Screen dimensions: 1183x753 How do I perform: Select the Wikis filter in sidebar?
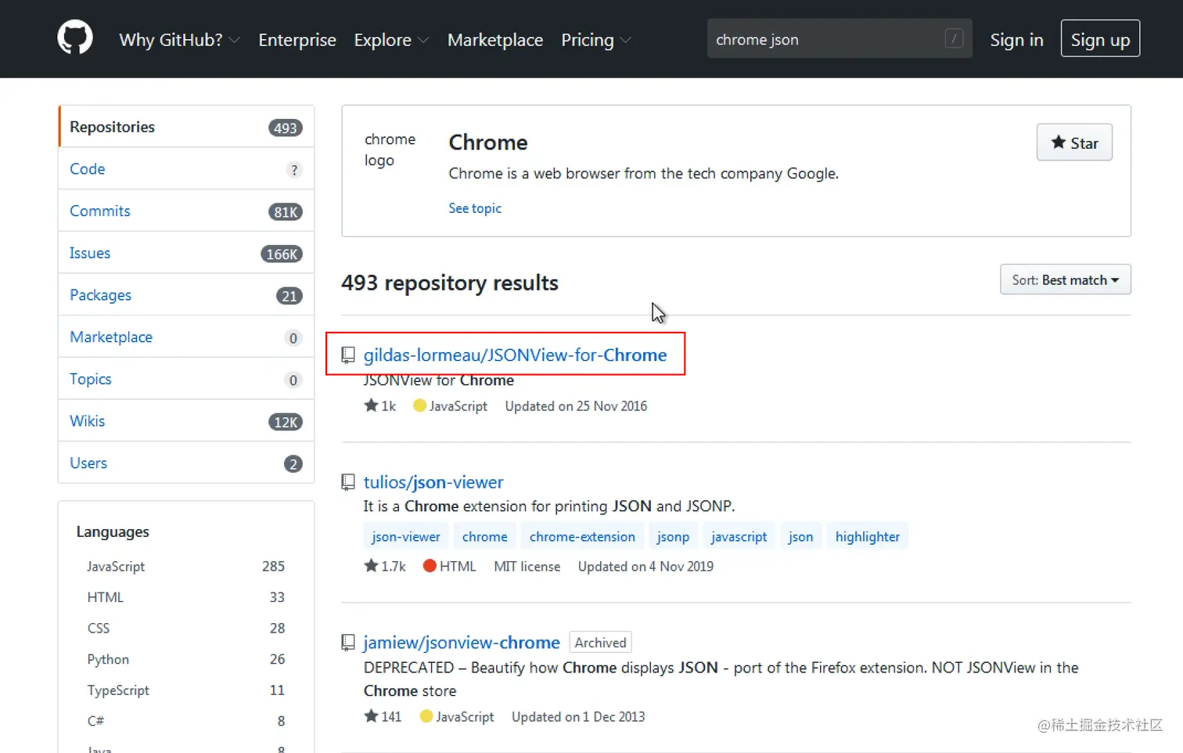point(186,420)
